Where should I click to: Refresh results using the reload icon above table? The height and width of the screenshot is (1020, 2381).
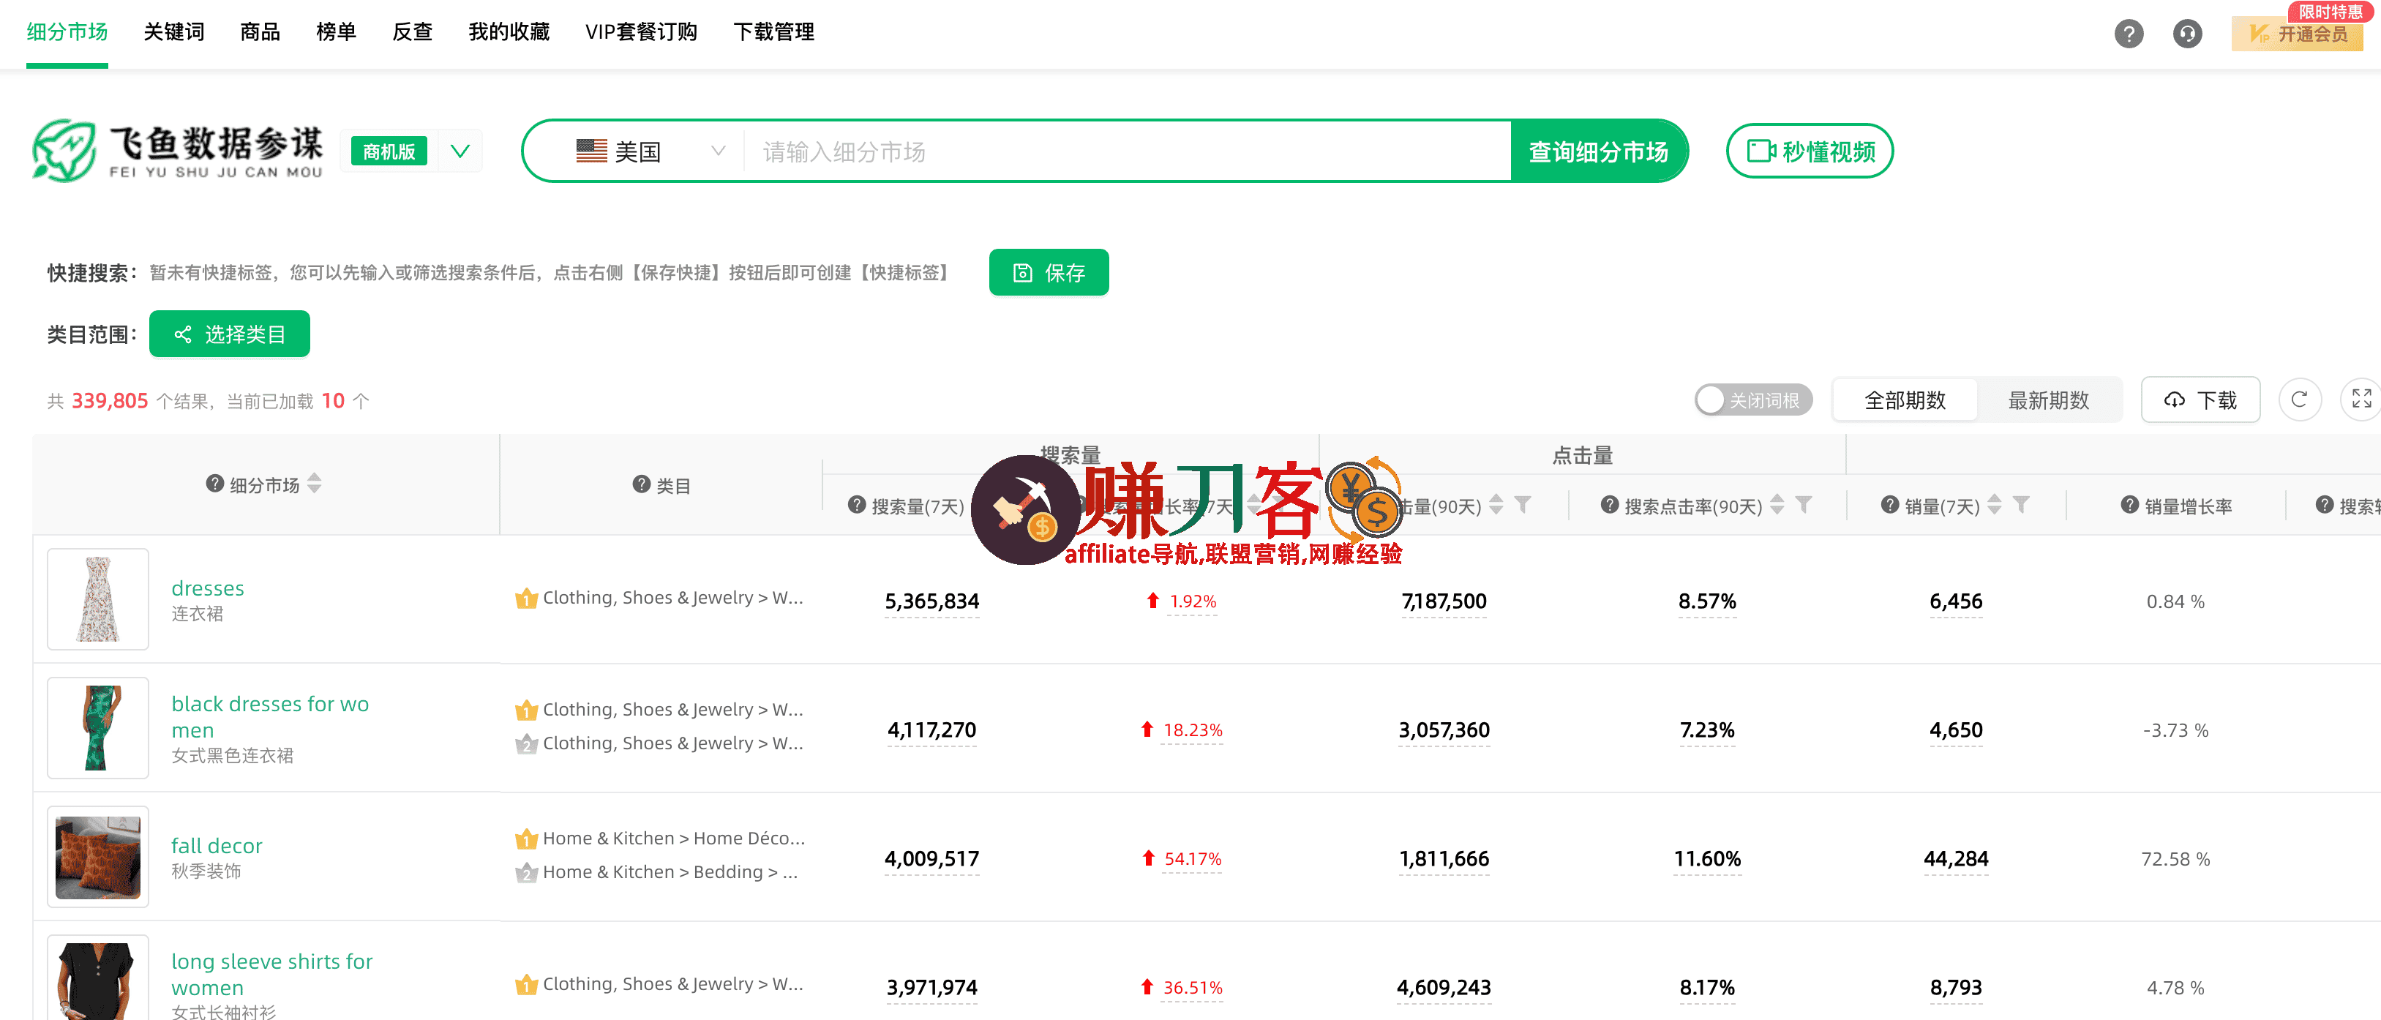coord(2300,399)
